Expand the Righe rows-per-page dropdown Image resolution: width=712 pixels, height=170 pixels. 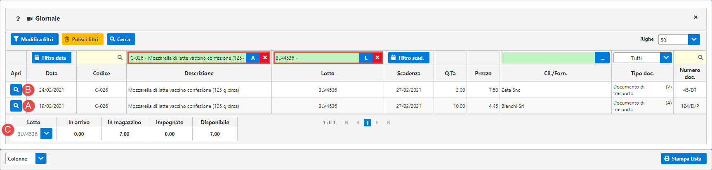pos(694,40)
